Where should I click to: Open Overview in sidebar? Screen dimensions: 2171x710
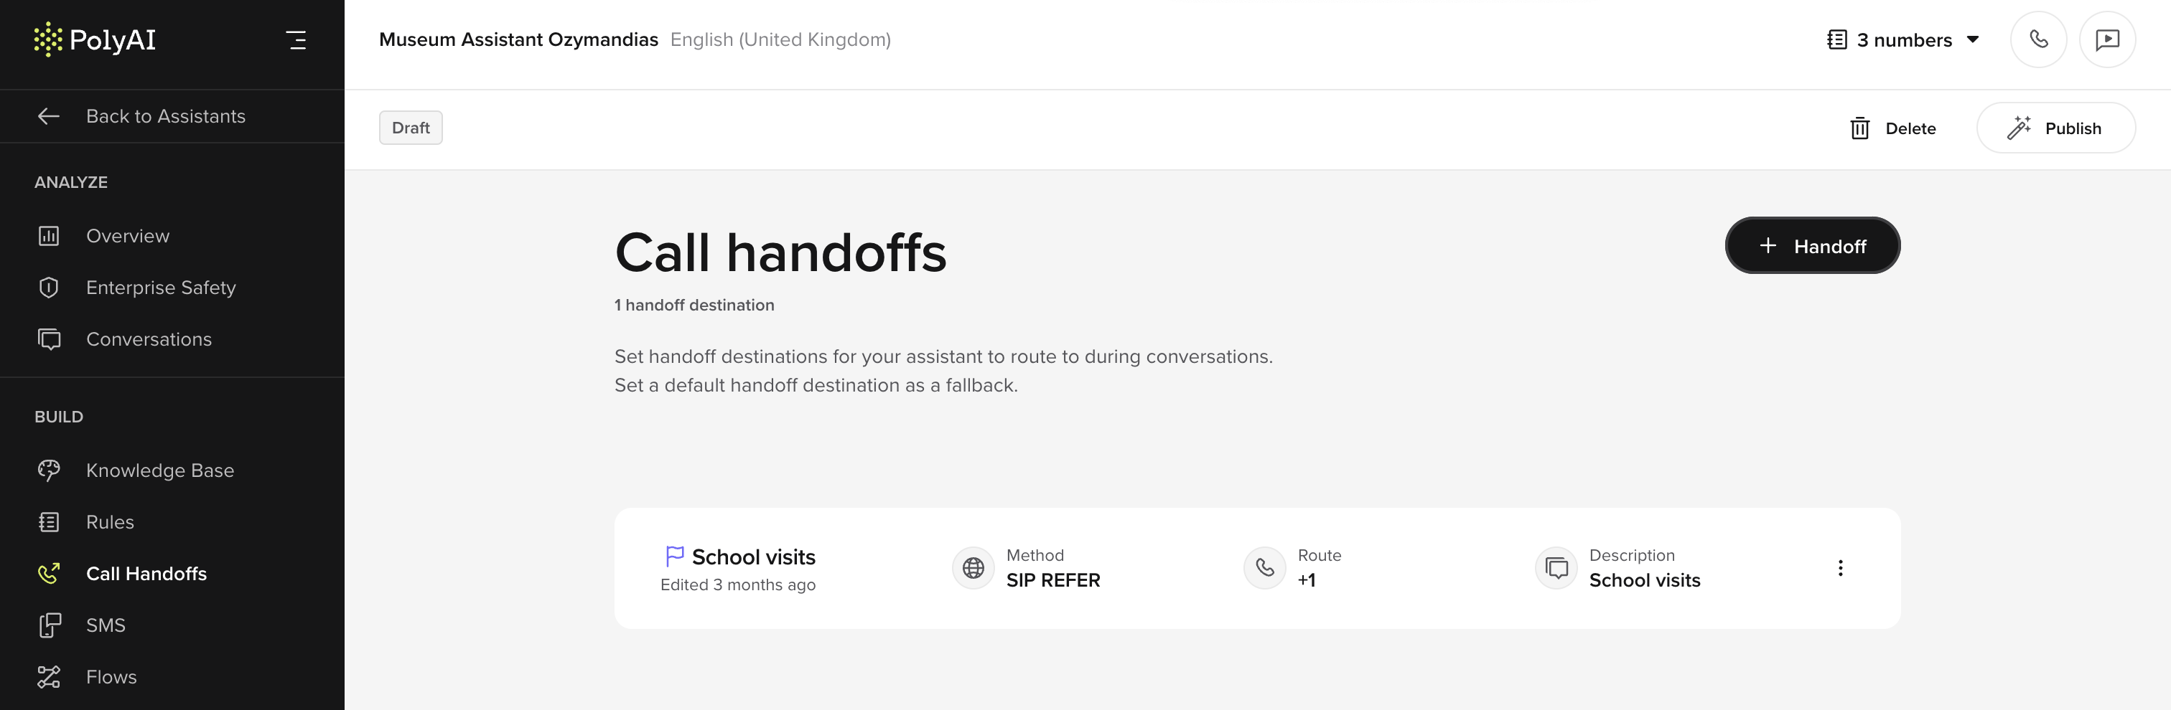point(127,236)
